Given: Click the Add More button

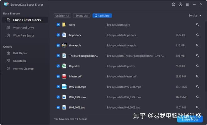Looking at the screenshot, I should [x=102, y=16].
